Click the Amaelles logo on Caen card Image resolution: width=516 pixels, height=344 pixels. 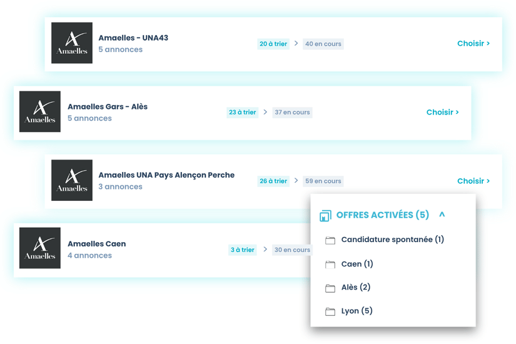click(x=40, y=248)
